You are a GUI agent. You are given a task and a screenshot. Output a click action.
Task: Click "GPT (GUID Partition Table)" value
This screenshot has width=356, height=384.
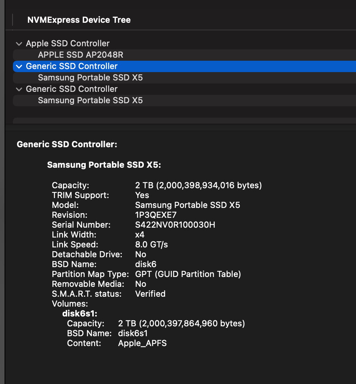[188, 274]
